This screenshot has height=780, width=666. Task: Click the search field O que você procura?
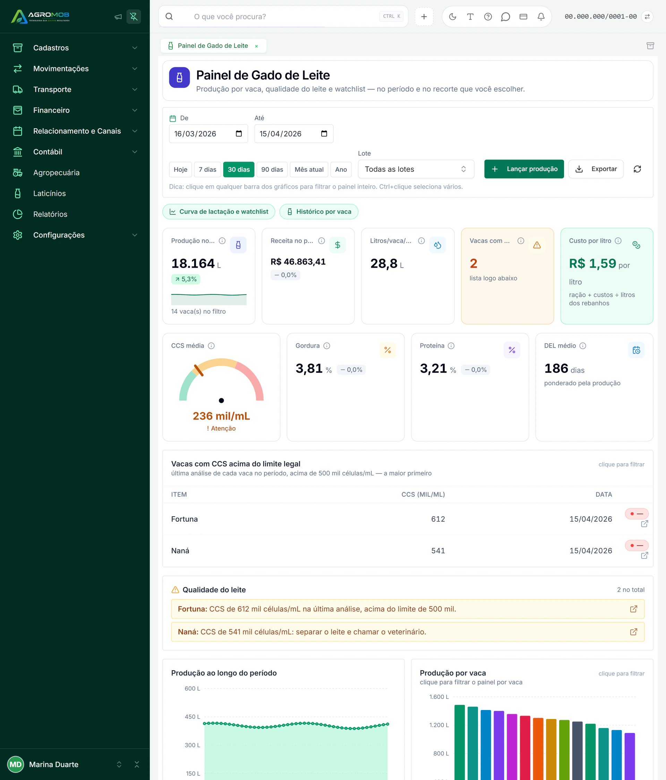coord(283,17)
